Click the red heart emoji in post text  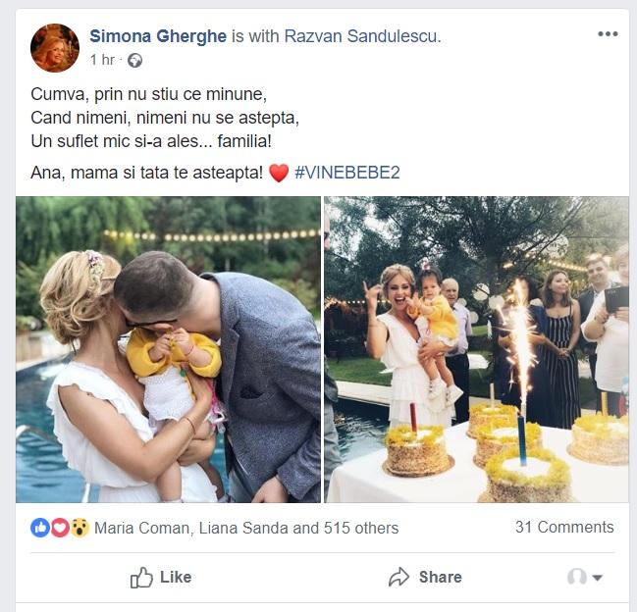click(279, 174)
